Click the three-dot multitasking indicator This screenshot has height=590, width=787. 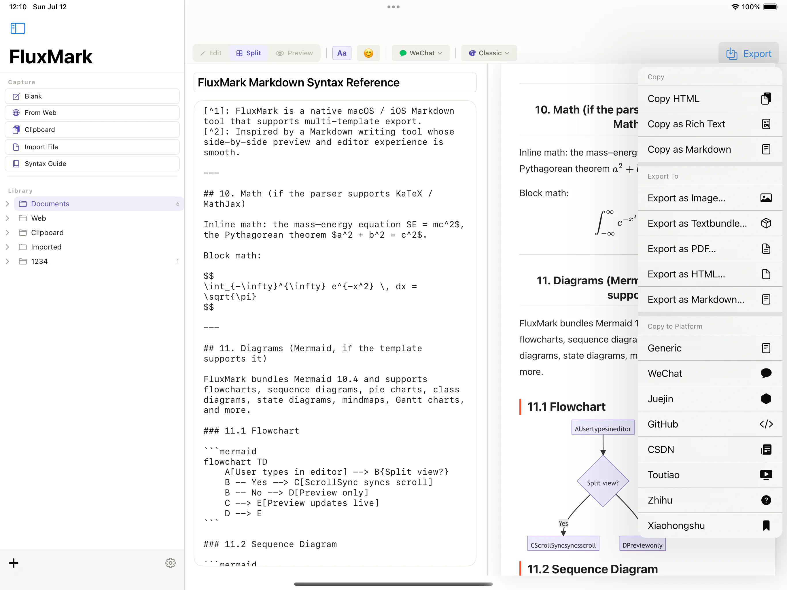tap(393, 7)
